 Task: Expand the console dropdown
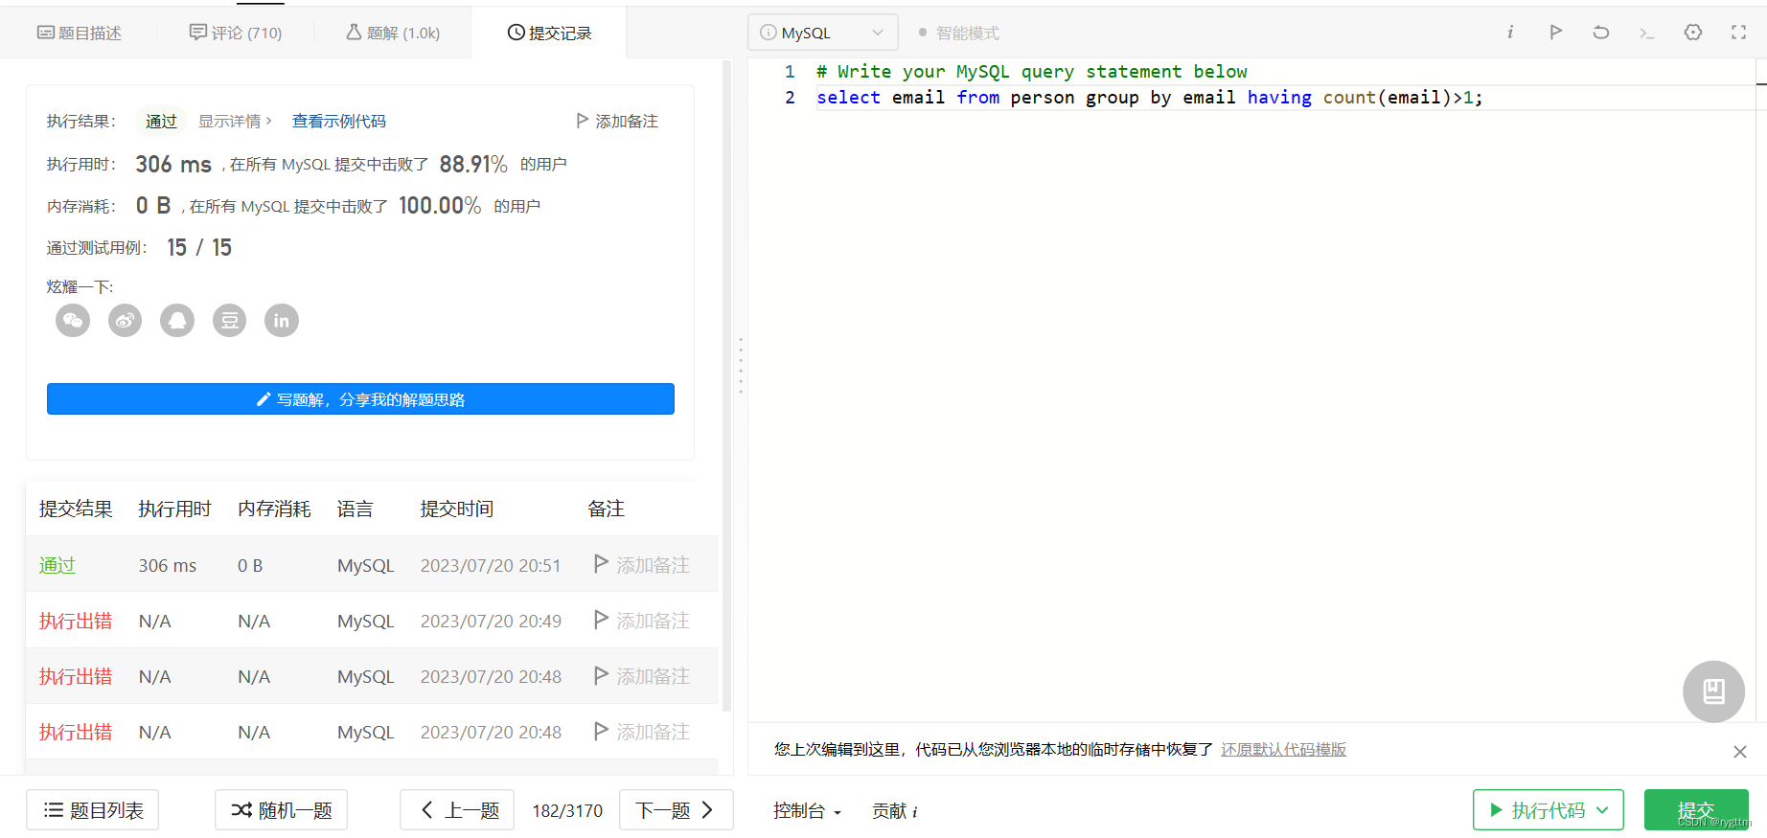tap(807, 811)
